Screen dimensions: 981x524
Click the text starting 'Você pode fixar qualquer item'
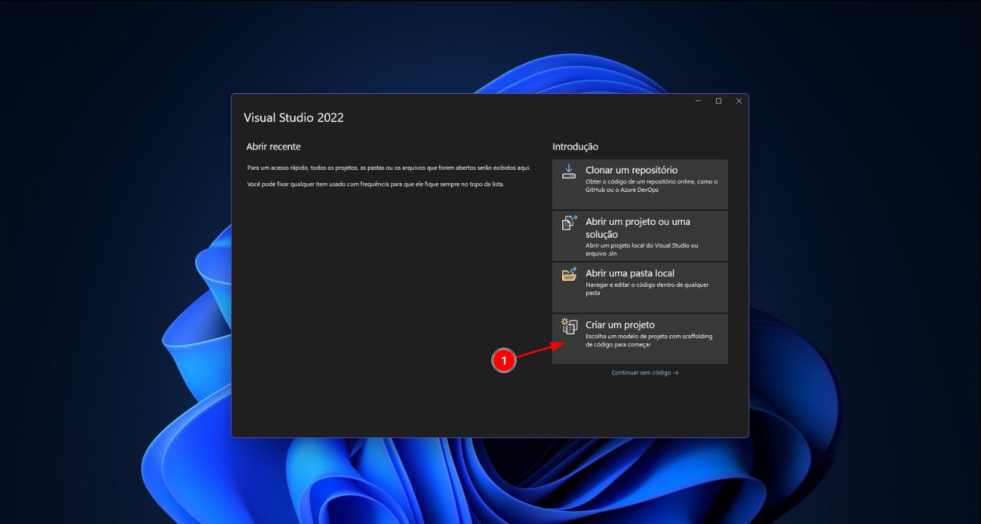(375, 184)
